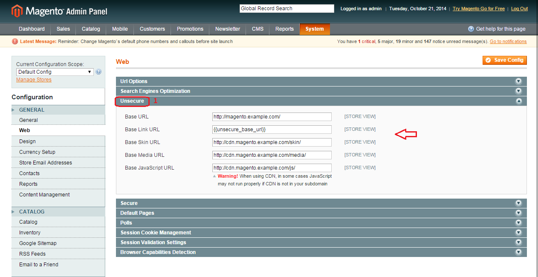Open the Mobile menu
The height and width of the screenshot is (277, 538).
pos(120,29)
